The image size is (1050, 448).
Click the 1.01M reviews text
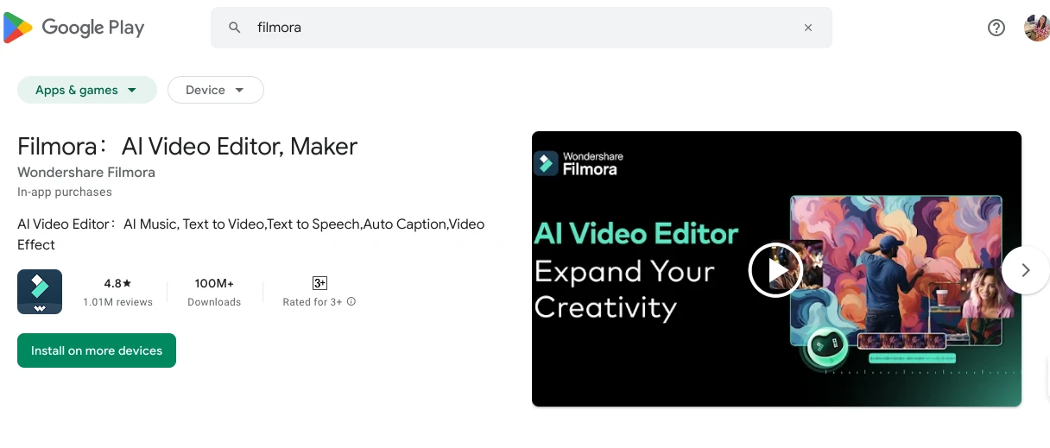[117, 302]
